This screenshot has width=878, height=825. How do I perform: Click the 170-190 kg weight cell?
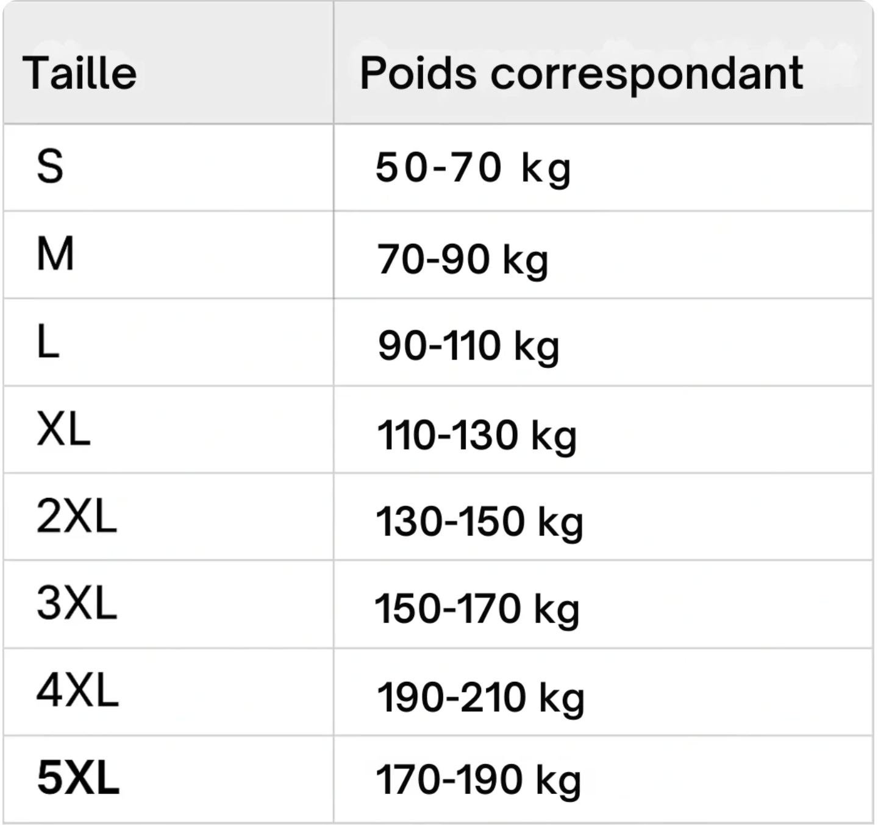[x=479, y=780]
